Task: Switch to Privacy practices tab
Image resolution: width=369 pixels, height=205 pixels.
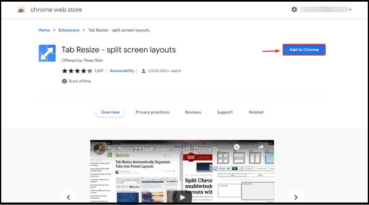Action: (152, 112)
